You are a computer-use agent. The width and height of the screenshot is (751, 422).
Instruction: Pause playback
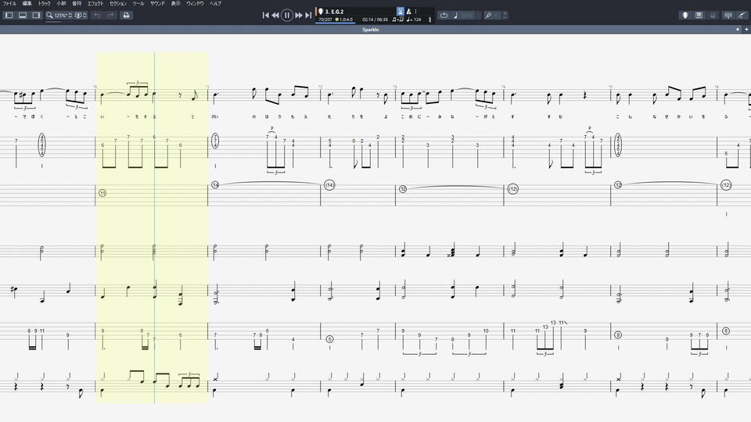coord(286,16)
